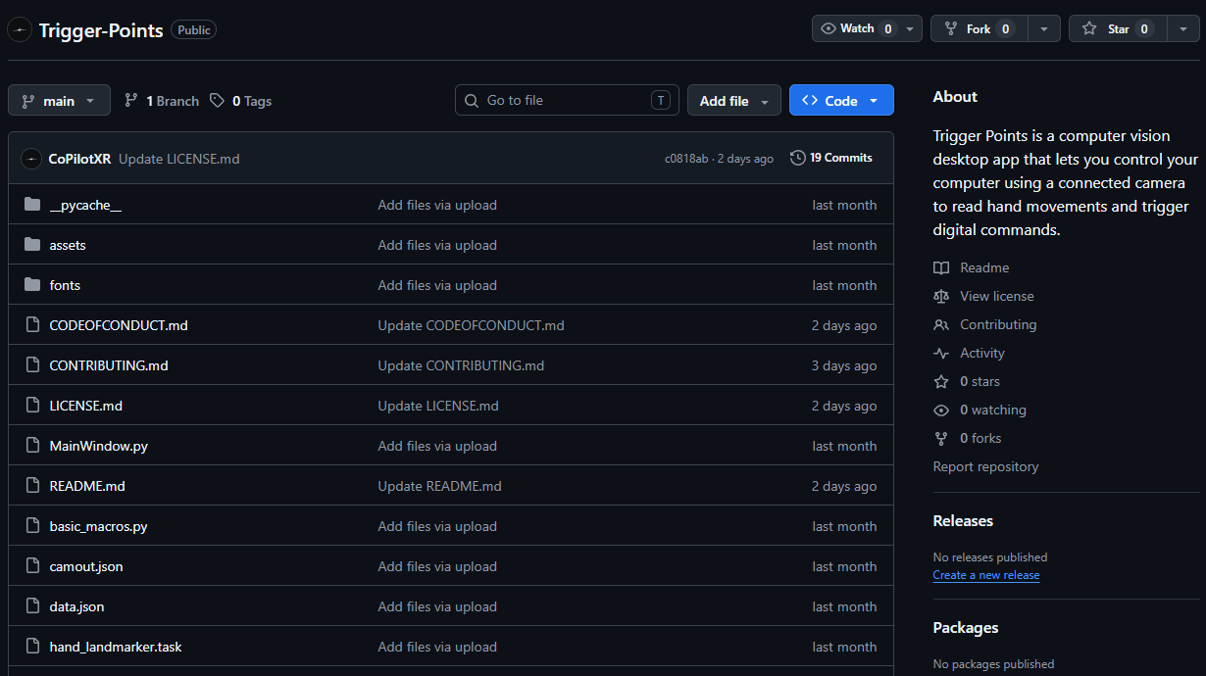Open the 0 Tags link
Viewport: 1206px width, 676px height.
(x=241, y=101)
